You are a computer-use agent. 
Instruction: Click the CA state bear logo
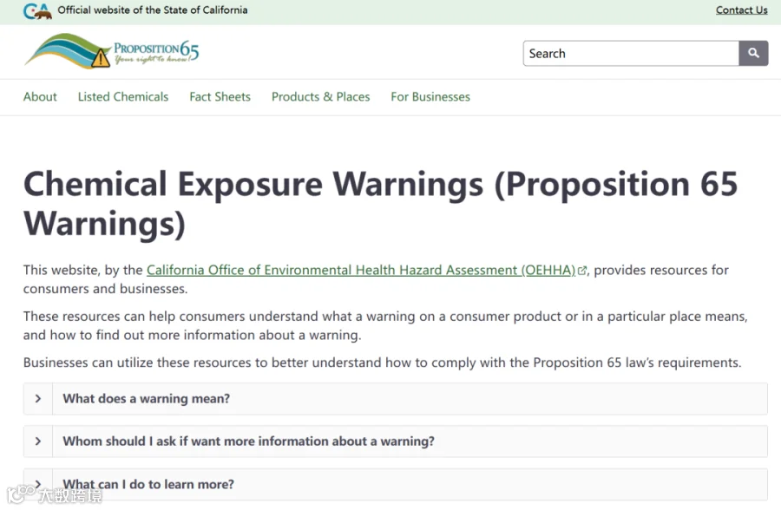37,11
